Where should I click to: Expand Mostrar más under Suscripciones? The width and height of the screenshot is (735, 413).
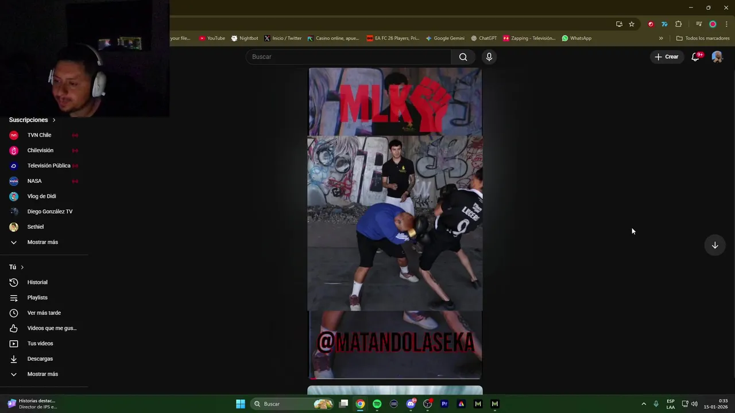coord(44,242)
